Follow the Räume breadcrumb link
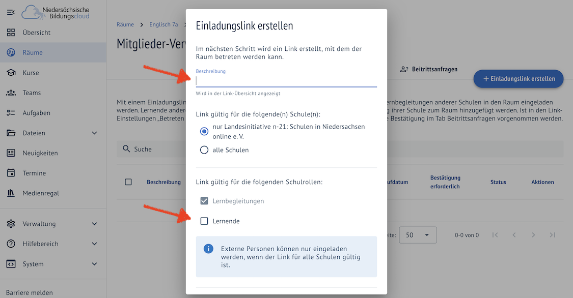Image resolution: width=573 pixels, height=298 pixels. [x=125, y=24]
